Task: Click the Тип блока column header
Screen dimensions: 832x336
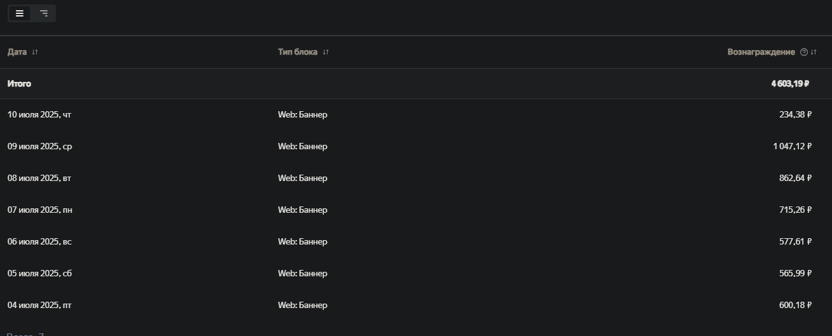Action: (298, 52)
